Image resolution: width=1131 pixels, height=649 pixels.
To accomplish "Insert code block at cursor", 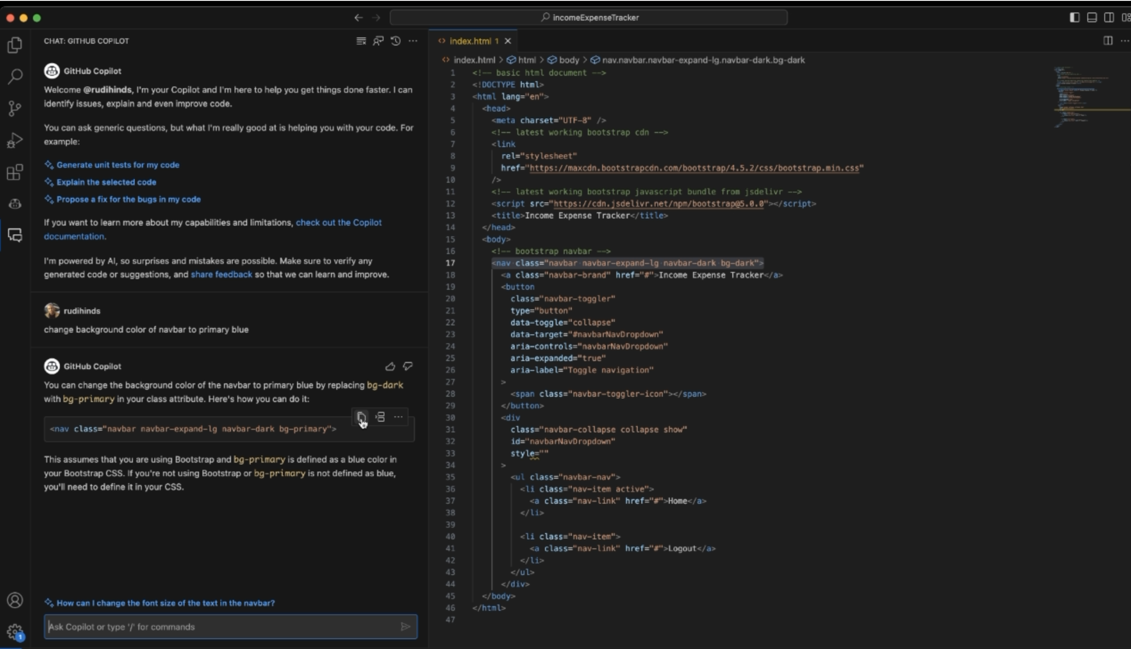I will (x=380, y=417).
